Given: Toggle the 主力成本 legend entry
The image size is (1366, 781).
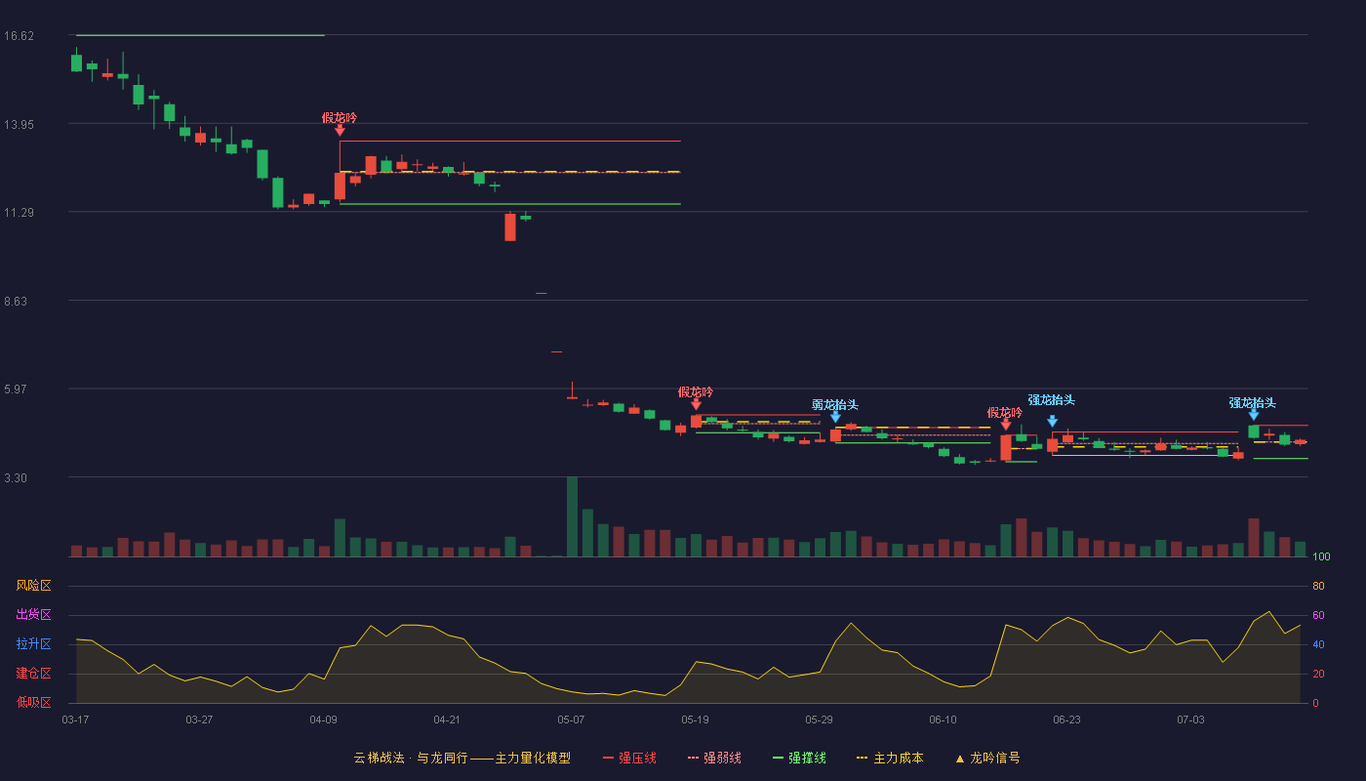Looking at the screenshot, I should coord(890,758).
